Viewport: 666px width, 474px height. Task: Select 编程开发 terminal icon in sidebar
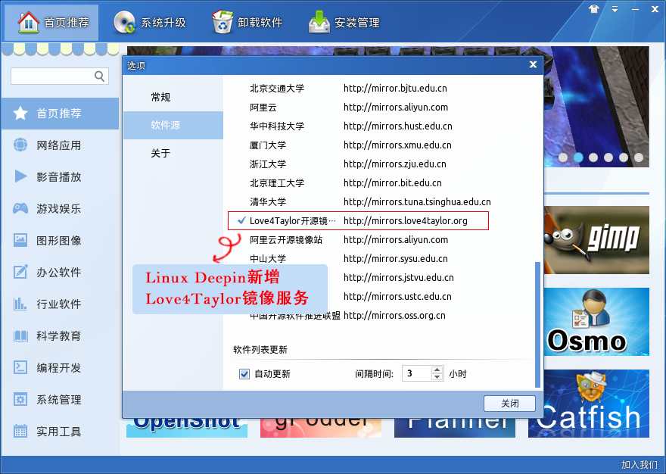coord(20,367)
